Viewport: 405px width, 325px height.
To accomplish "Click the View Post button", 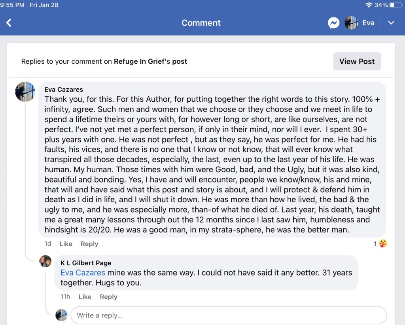I will pos(357,61).
